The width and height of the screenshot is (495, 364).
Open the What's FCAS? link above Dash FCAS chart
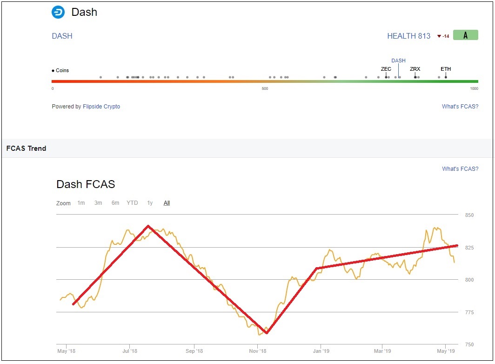460,169
